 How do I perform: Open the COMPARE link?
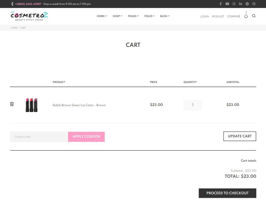tap(234, 16)
